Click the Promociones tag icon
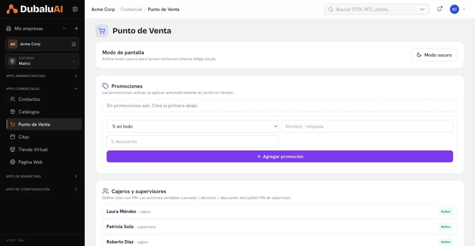Viewport: 475px width, 246px height. click(x=106, y=86)
